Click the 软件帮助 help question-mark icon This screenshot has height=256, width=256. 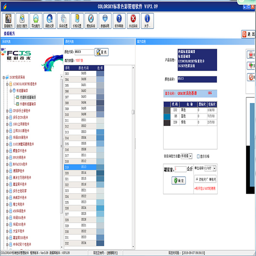pyautogui.click(x=119, y=20)
